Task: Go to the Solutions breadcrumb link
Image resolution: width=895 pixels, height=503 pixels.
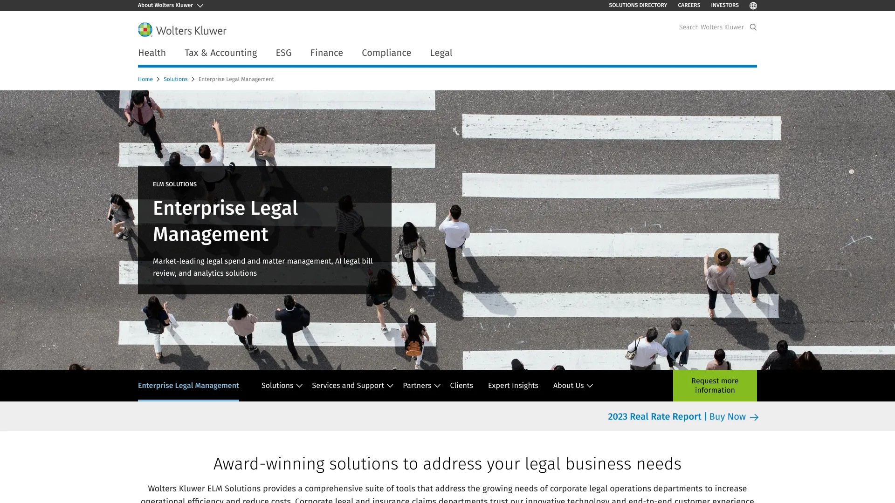Action: pyautogui.click(x=176, y=79)
